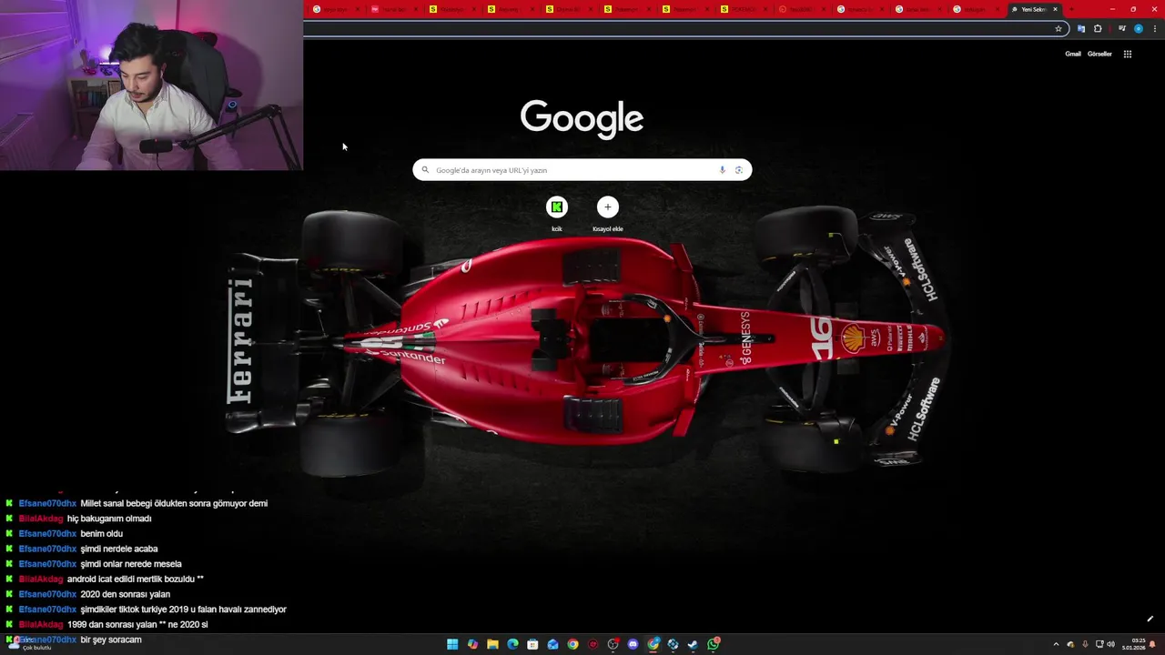Show hidden system tray icons
Viewport: 1165px width, 655px height.
tap(1056, 644)
